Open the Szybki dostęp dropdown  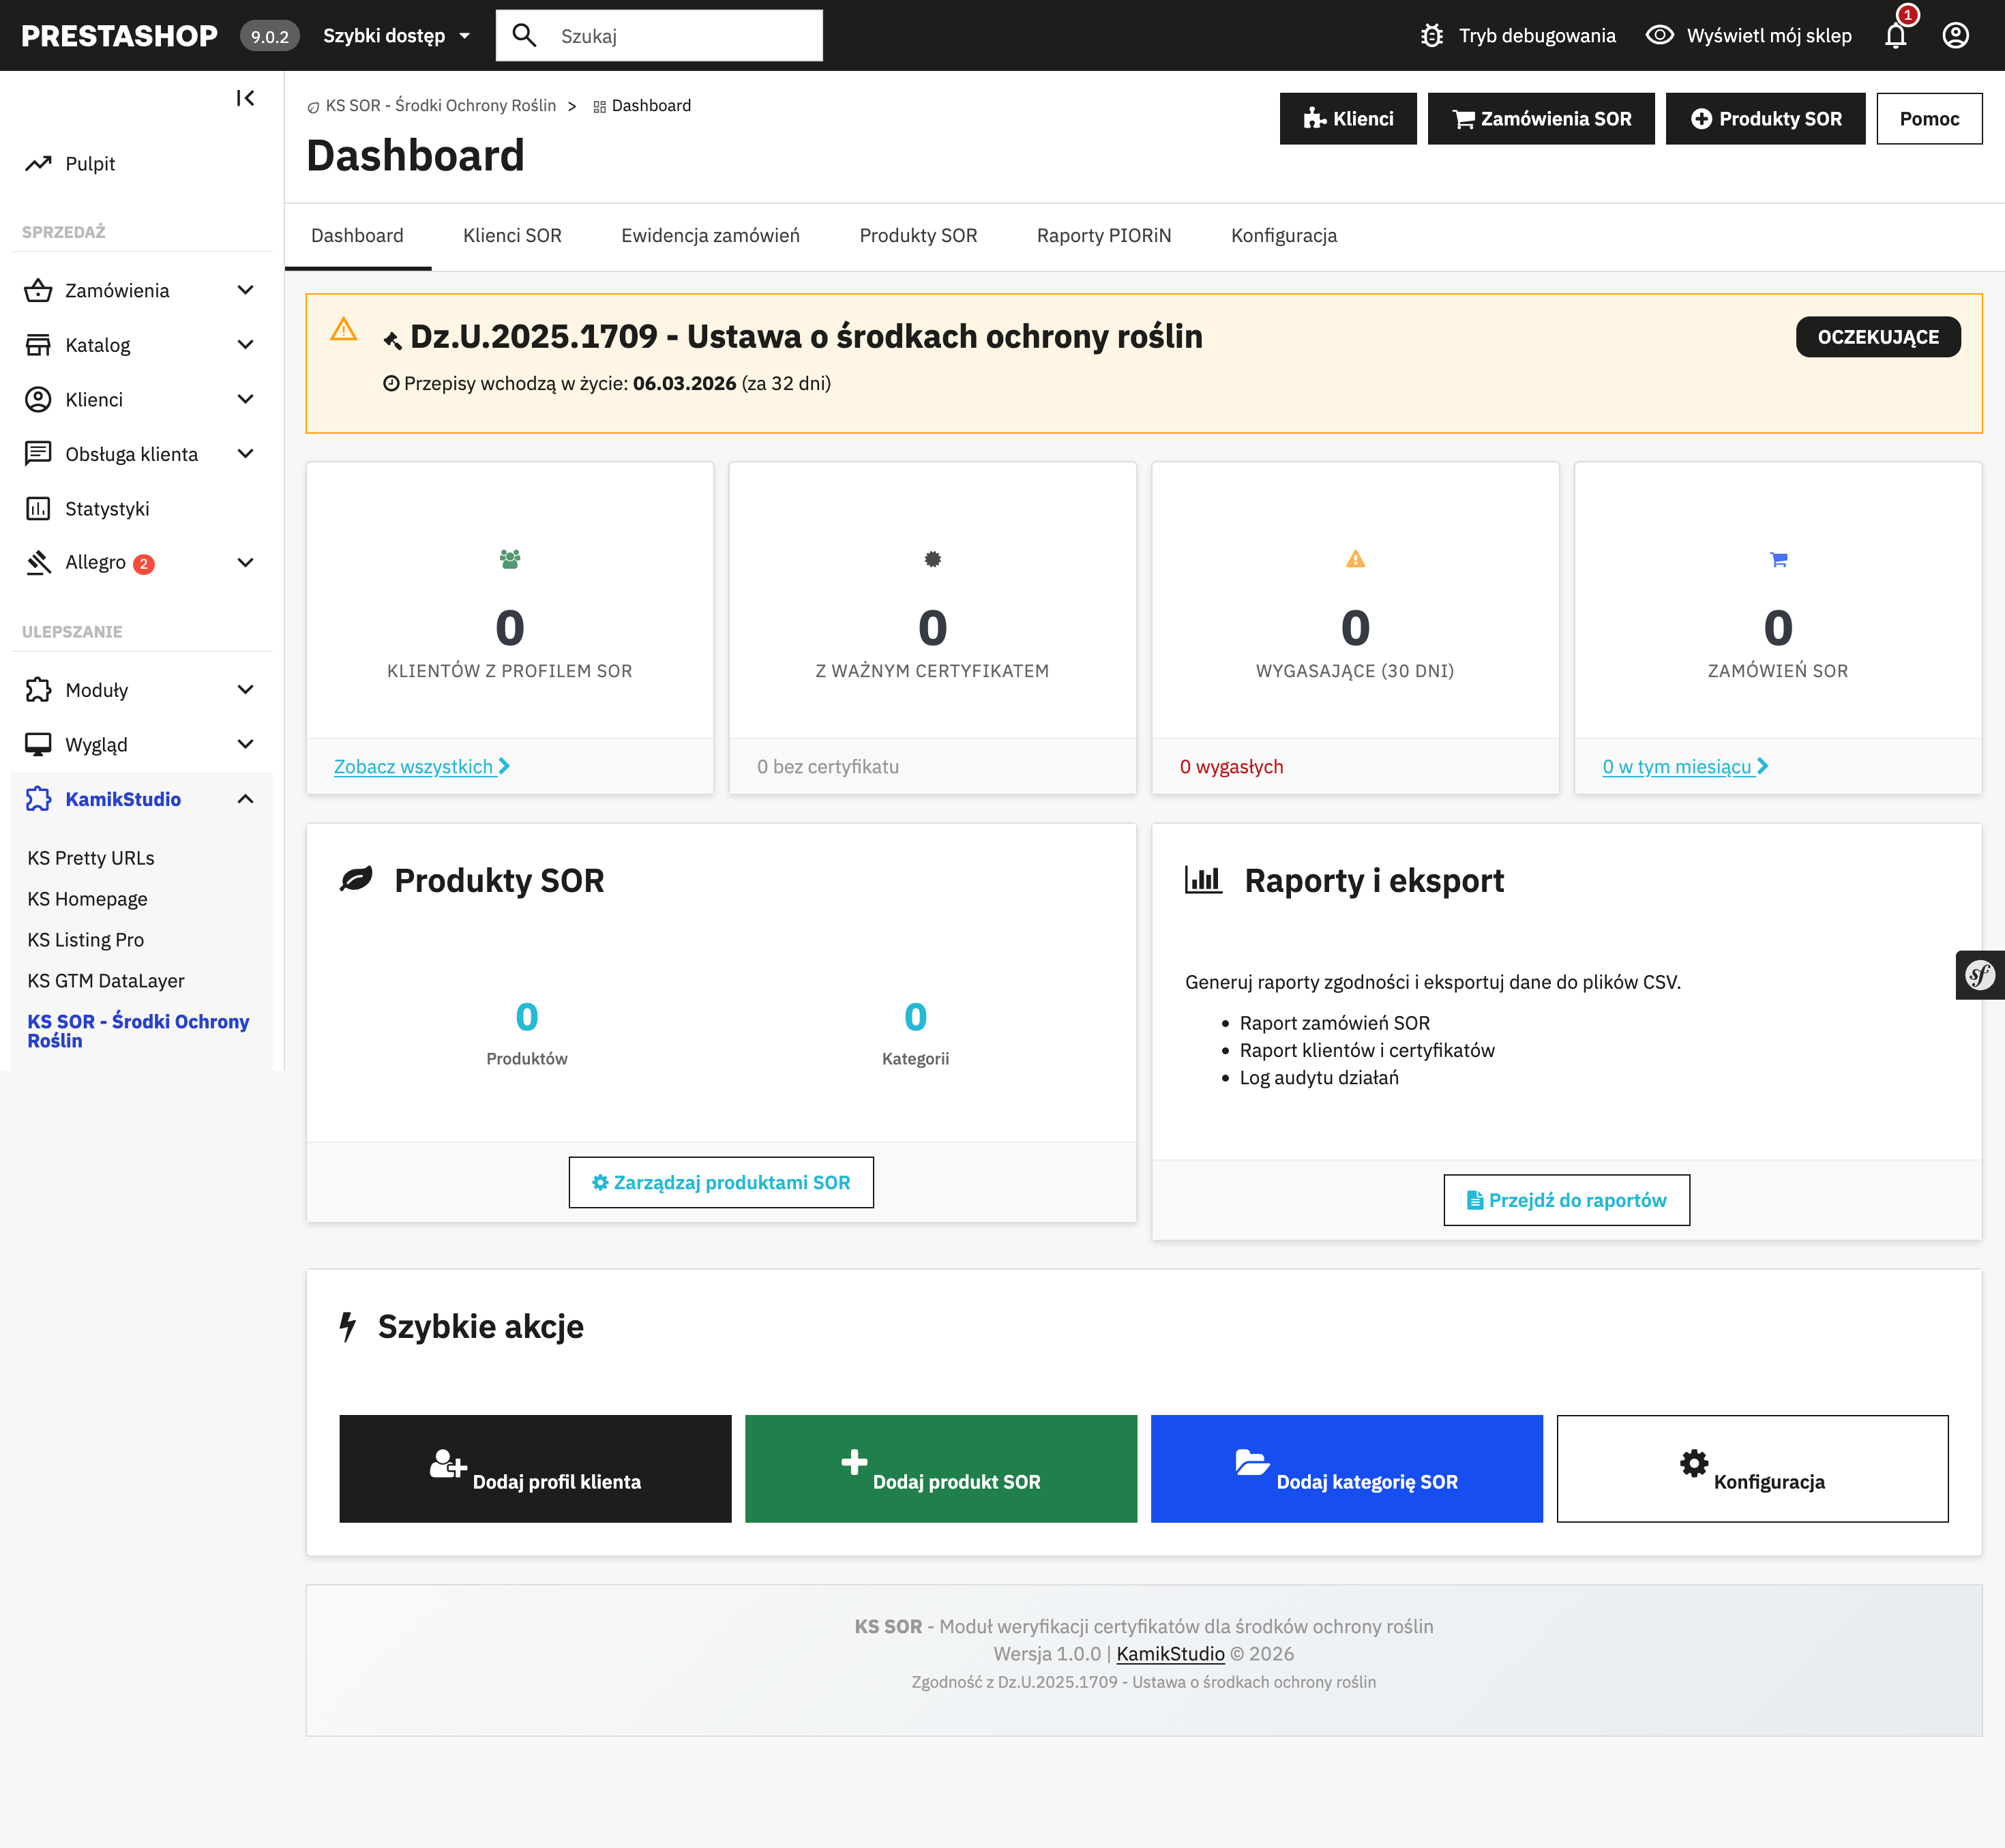click(396, 36)
